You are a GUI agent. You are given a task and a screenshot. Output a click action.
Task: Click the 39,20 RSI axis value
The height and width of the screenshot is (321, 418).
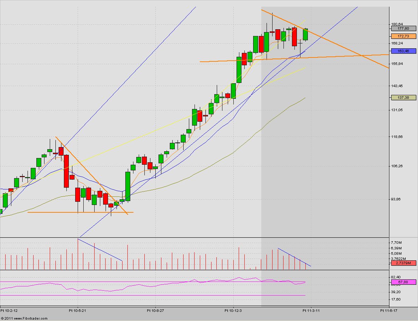coord(396,292)
